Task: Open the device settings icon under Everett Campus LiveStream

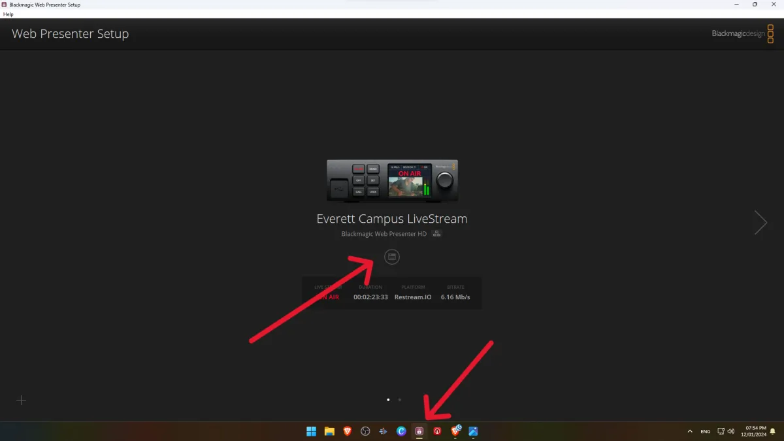Action: click(391, 257)
